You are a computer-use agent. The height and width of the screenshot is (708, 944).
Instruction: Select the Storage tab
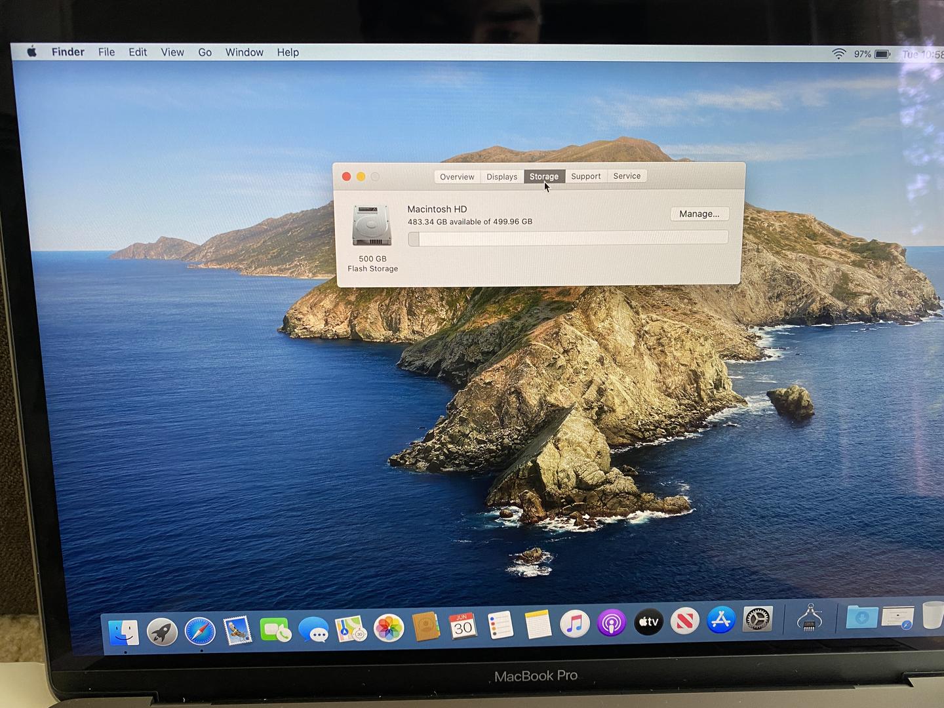point(544,176)
